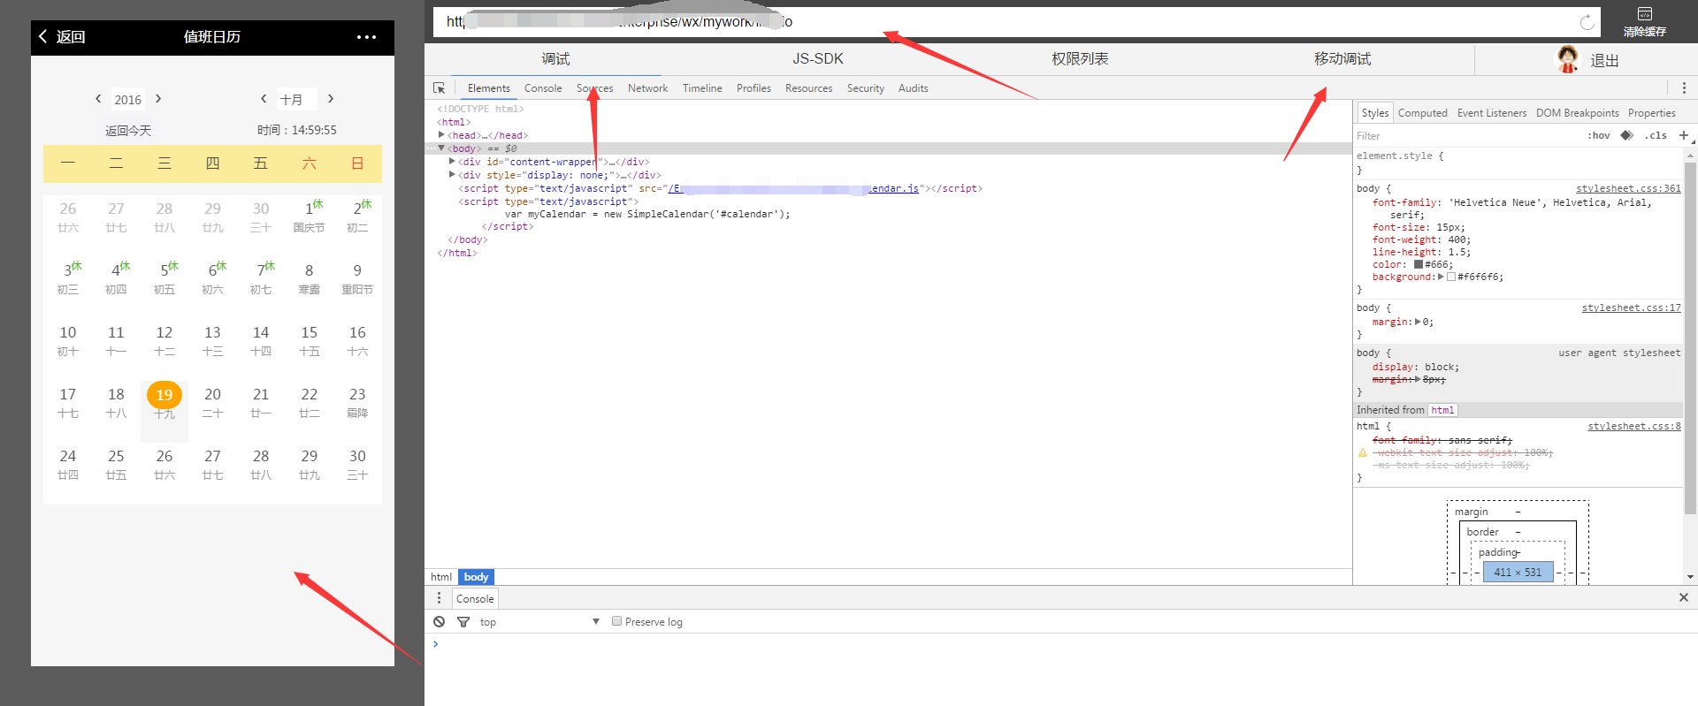Switch to the 移动调试 tab
1698x706 pixels.
(x=1342, y=59)
